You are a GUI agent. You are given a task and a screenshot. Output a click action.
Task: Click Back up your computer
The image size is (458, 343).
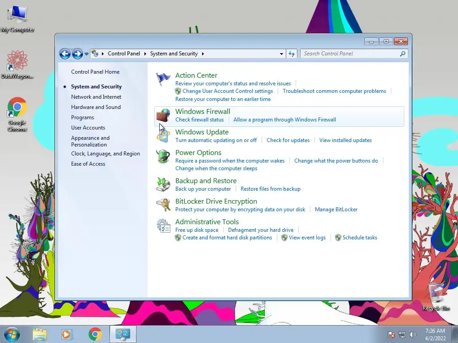[203, 189]
